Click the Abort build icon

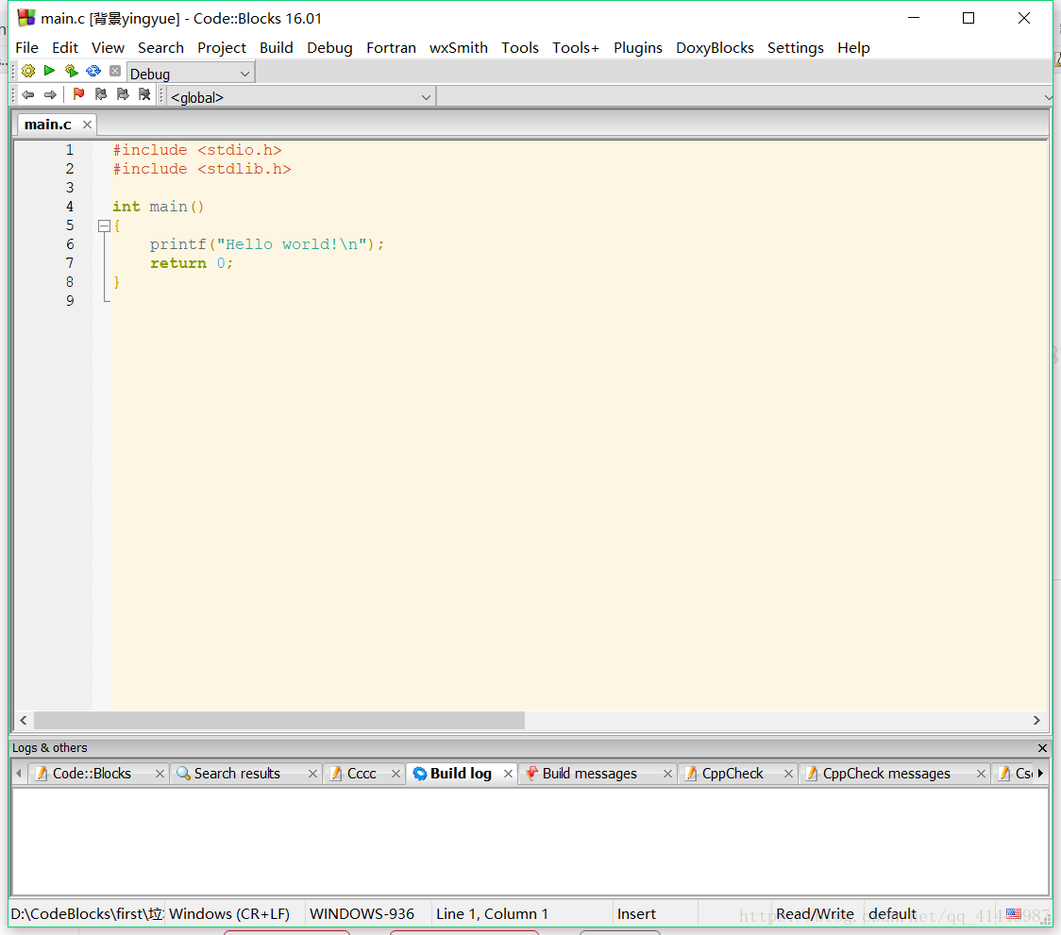115,71
